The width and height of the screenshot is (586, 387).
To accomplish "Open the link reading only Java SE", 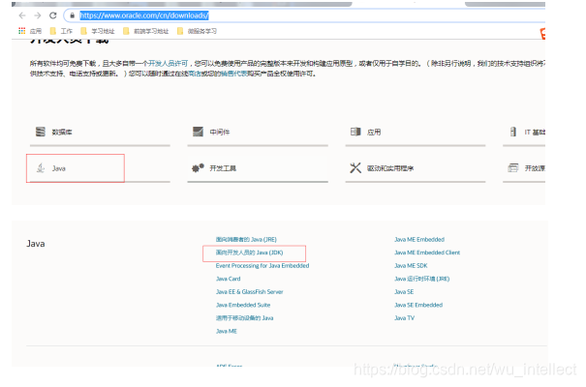I will [x=404, y=292].
